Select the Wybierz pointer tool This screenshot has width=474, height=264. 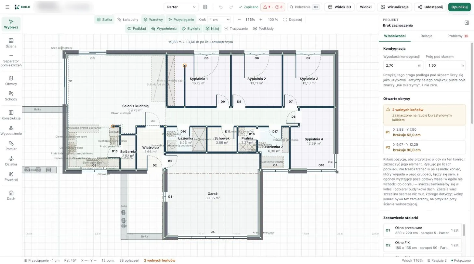11,24
